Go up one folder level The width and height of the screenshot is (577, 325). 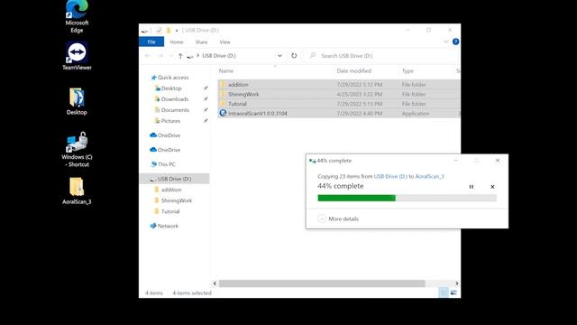click(180, 56)
